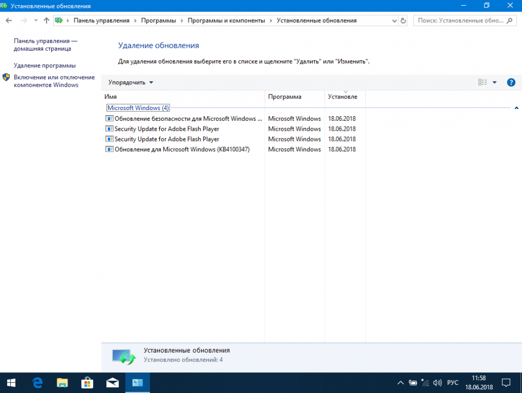522x393 pixels.
Task: Click installed updates icon in details pane
Action: (124, 357)
